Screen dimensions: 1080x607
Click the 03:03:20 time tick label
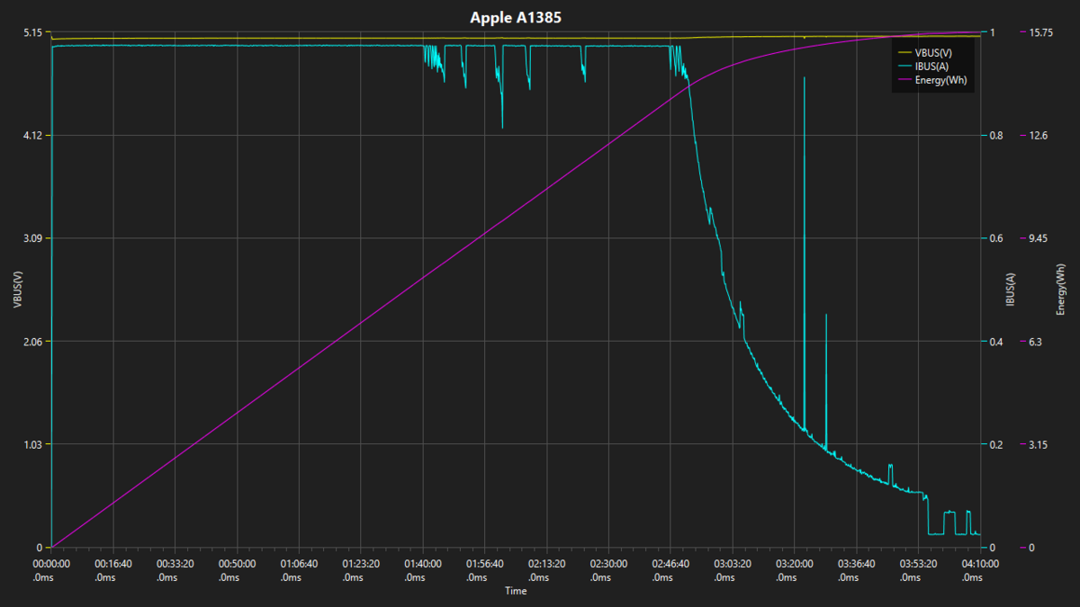(x=733, y=564)
